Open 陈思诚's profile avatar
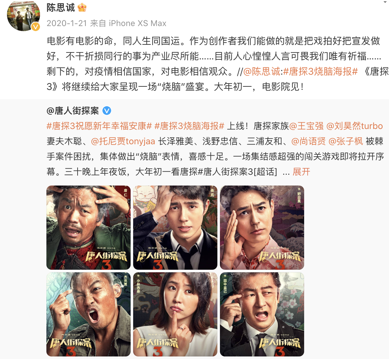 [24, 15]
